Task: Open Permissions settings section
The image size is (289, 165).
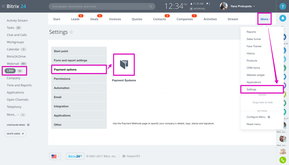Action: tap(79, 79)
